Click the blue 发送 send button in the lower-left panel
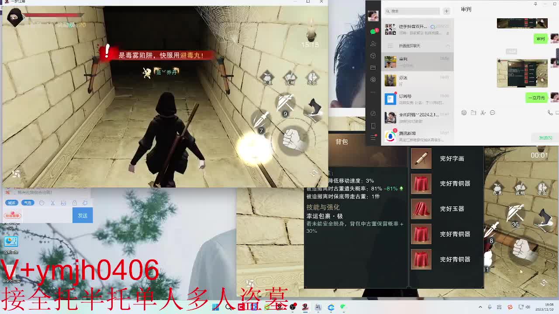559x314 pixels. [x=83, y=215]
